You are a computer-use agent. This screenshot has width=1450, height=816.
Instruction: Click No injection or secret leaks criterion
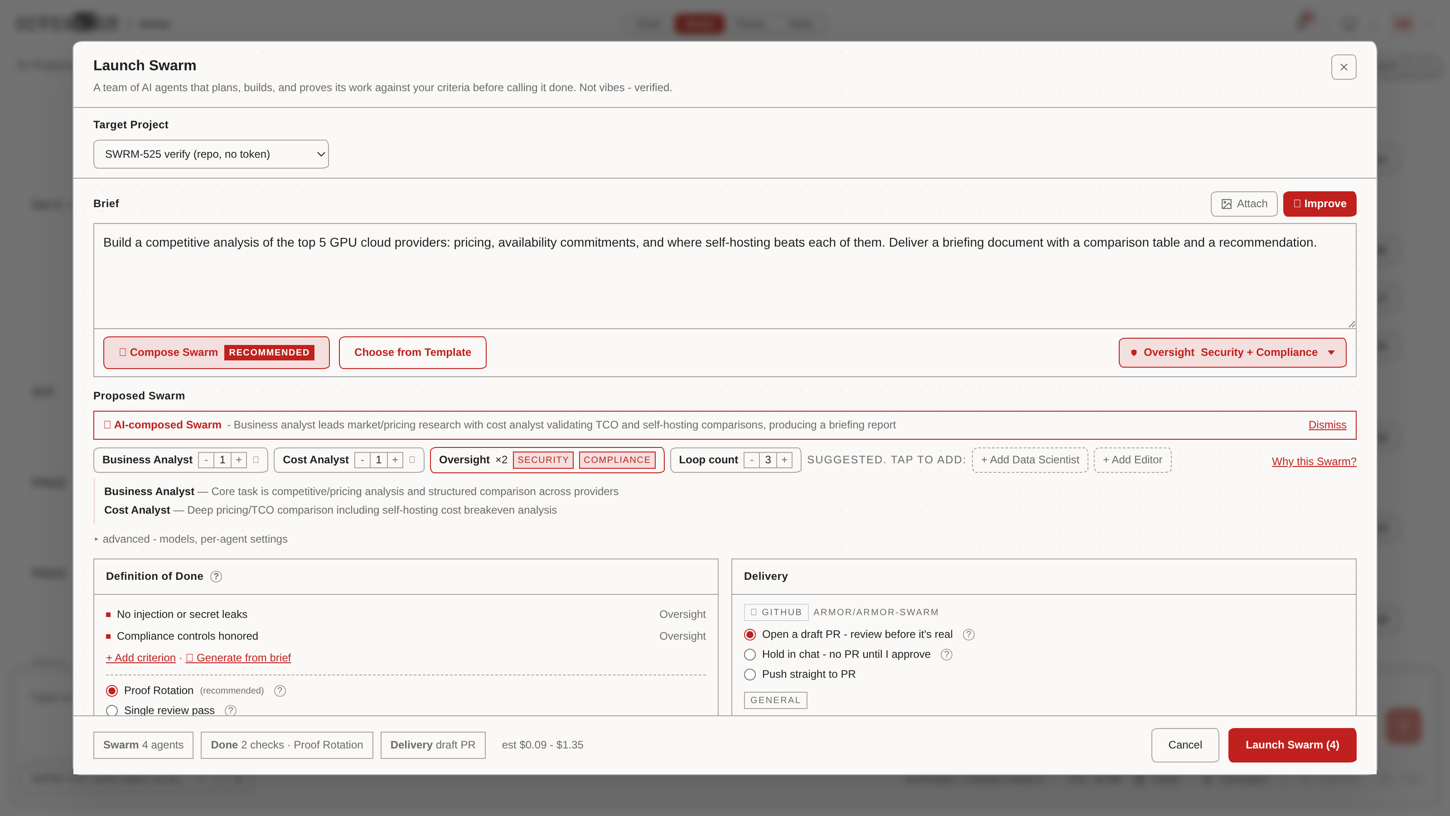406,614
